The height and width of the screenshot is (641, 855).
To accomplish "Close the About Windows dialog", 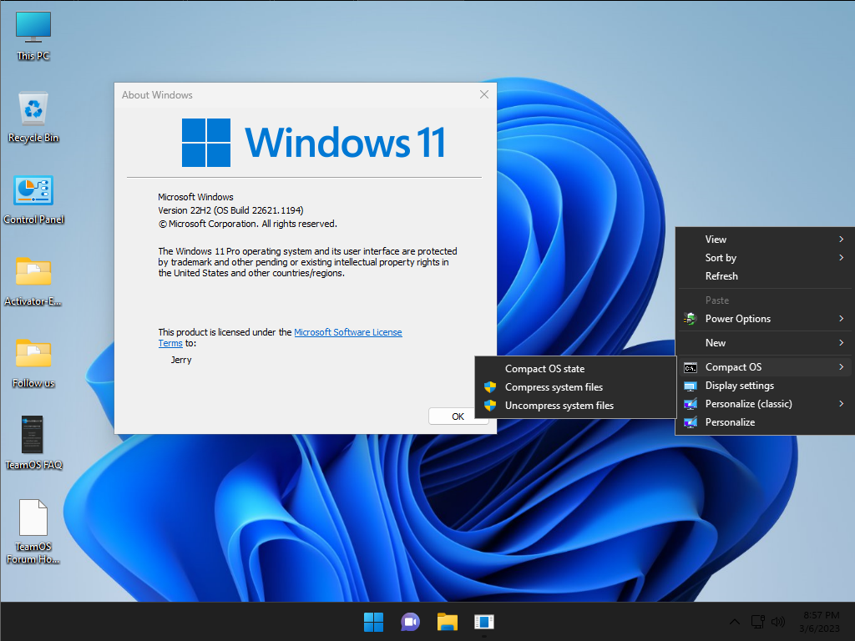I will tap(483, 95).
